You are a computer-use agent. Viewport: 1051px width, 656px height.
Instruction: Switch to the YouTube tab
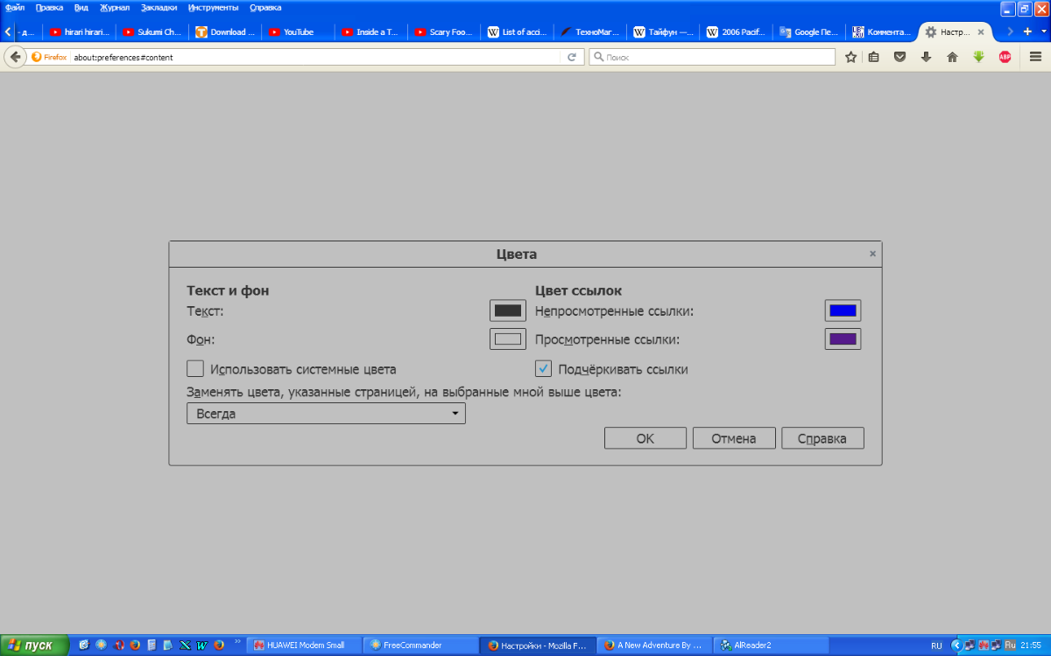pos(299,32)
